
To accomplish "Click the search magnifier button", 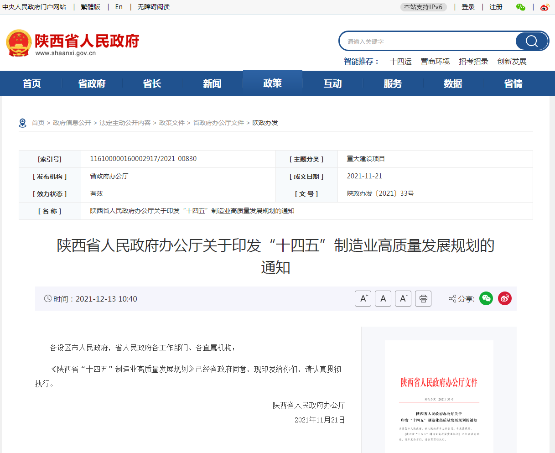I will 531,42.
